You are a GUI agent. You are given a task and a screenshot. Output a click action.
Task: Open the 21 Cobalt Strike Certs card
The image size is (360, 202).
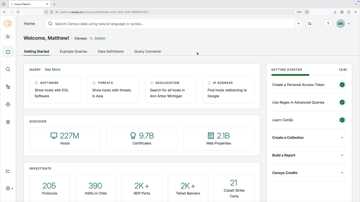(x=234, y=189)
